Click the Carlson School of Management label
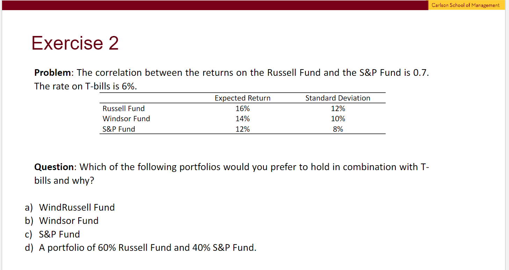The height and width of the screenshot is (270, 509). (x=465, y=5)
